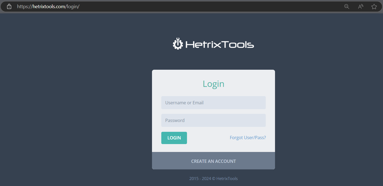383x186 pixels.
Task: Select CREATE AN ACCOUNT at the card bottom
Action: click(x=214, y=161)
